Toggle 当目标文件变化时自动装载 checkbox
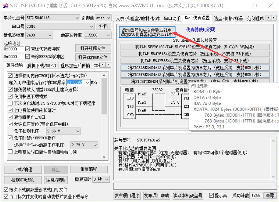 pos(6,196)
